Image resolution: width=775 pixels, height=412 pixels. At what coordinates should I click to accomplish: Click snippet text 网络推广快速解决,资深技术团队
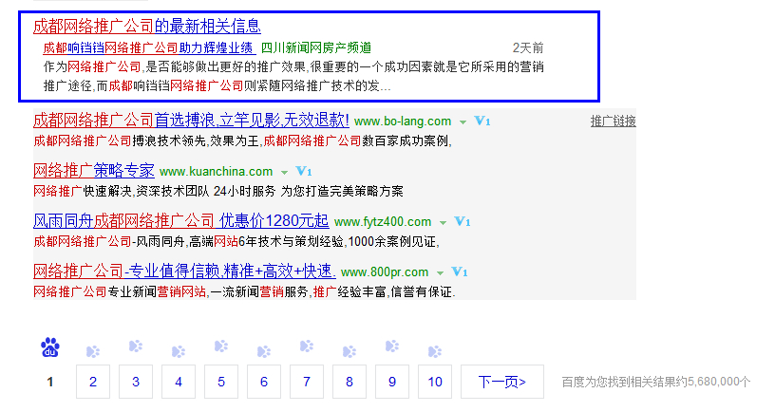(x=123, y=191)
